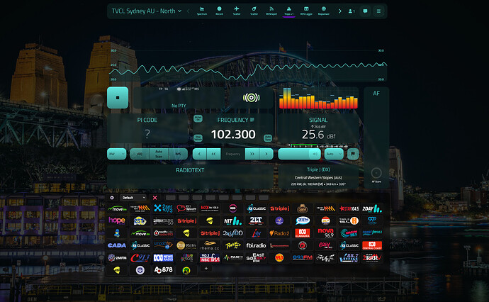
Task: Tune to the C91.3 station logo
Action: click(x=140, y=258)
